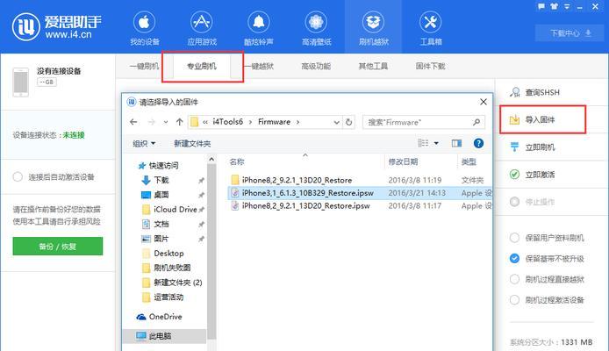The height and width of the screenshot is (351, 609).
Task: Sort by 修改日期 column header
Action: [x=403, y=162]
